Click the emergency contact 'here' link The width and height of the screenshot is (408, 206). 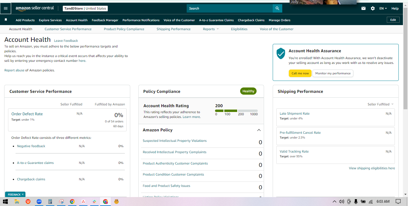pyautogui.click(x=82, y=61)
